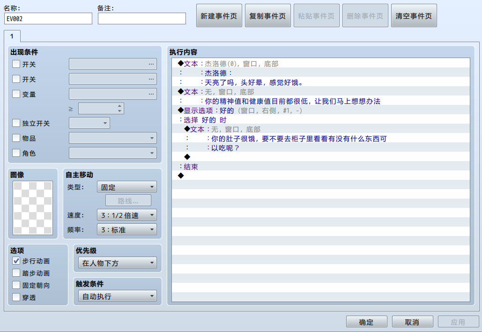Open the 优先级 dropdown 在人物下方

point(118,263)
